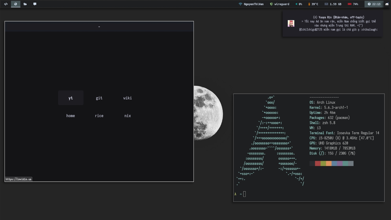Click the 22:13 time display
This screenshot has height=220, width=391.
pyautogui.click(x=376, y=4)
